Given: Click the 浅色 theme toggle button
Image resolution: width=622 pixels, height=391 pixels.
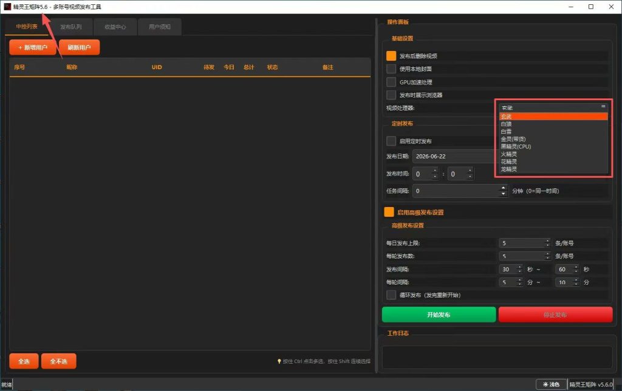Looking at the screenshot, I should pos(551,384).
